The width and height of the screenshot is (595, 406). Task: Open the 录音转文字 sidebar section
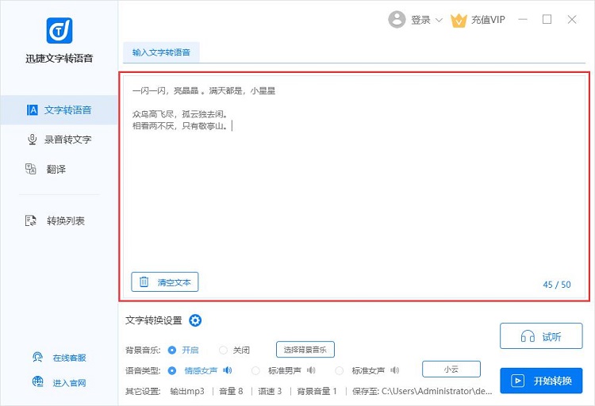tap(59, 140)
